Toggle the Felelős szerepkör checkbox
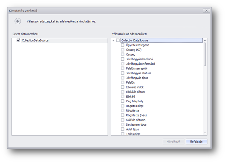This screenshot has width=226, height=163. click(122, 68)
